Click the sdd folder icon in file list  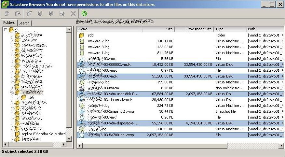click(82, 35)
